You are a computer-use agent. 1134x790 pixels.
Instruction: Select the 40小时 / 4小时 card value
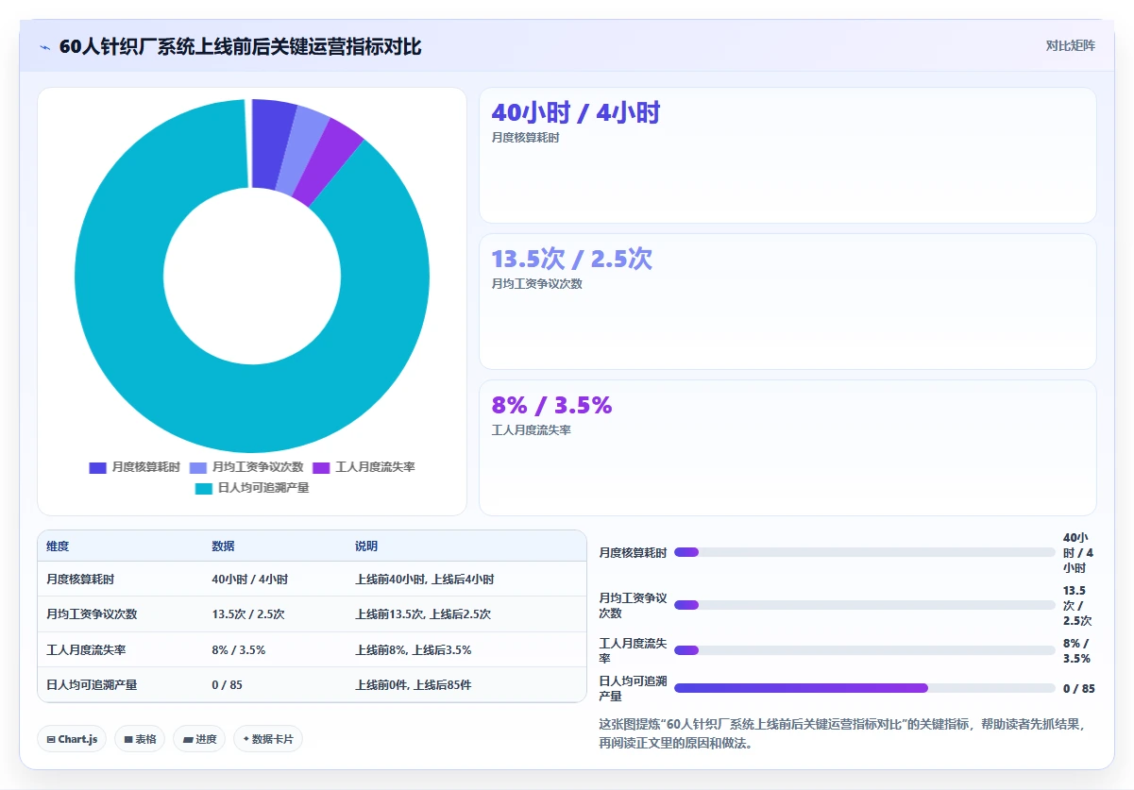point(576,113)
